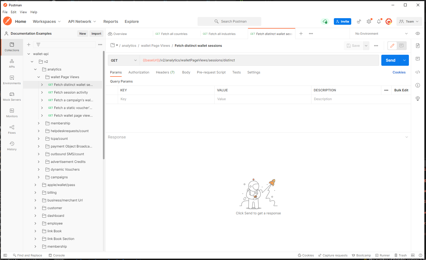Open the Console in status bar
The height and width of the screenshot is (260, 426).
[x=57, y=255]
